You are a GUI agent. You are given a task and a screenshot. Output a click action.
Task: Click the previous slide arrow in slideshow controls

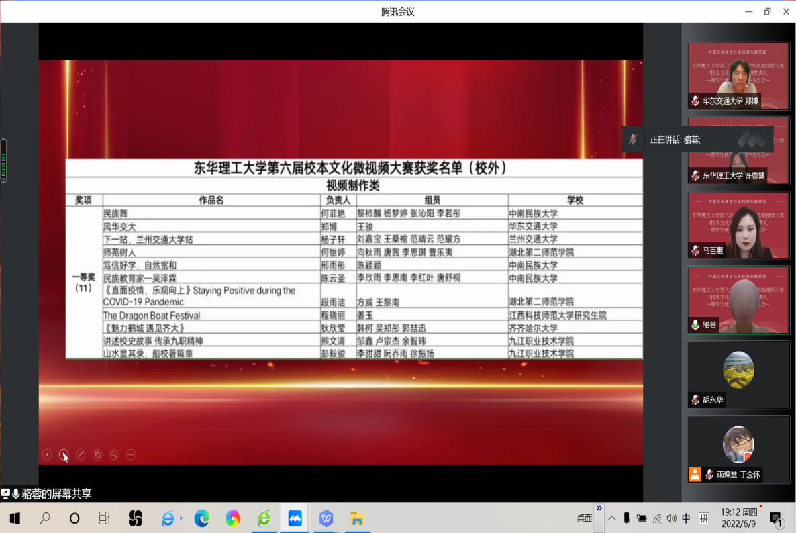pos(47,454)
